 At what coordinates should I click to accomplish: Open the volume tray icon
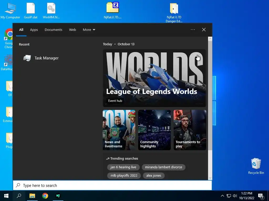pyautogui.click(x=235, y=196)
